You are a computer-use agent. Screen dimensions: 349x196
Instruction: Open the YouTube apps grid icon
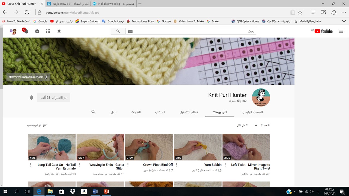pos(48,31)
